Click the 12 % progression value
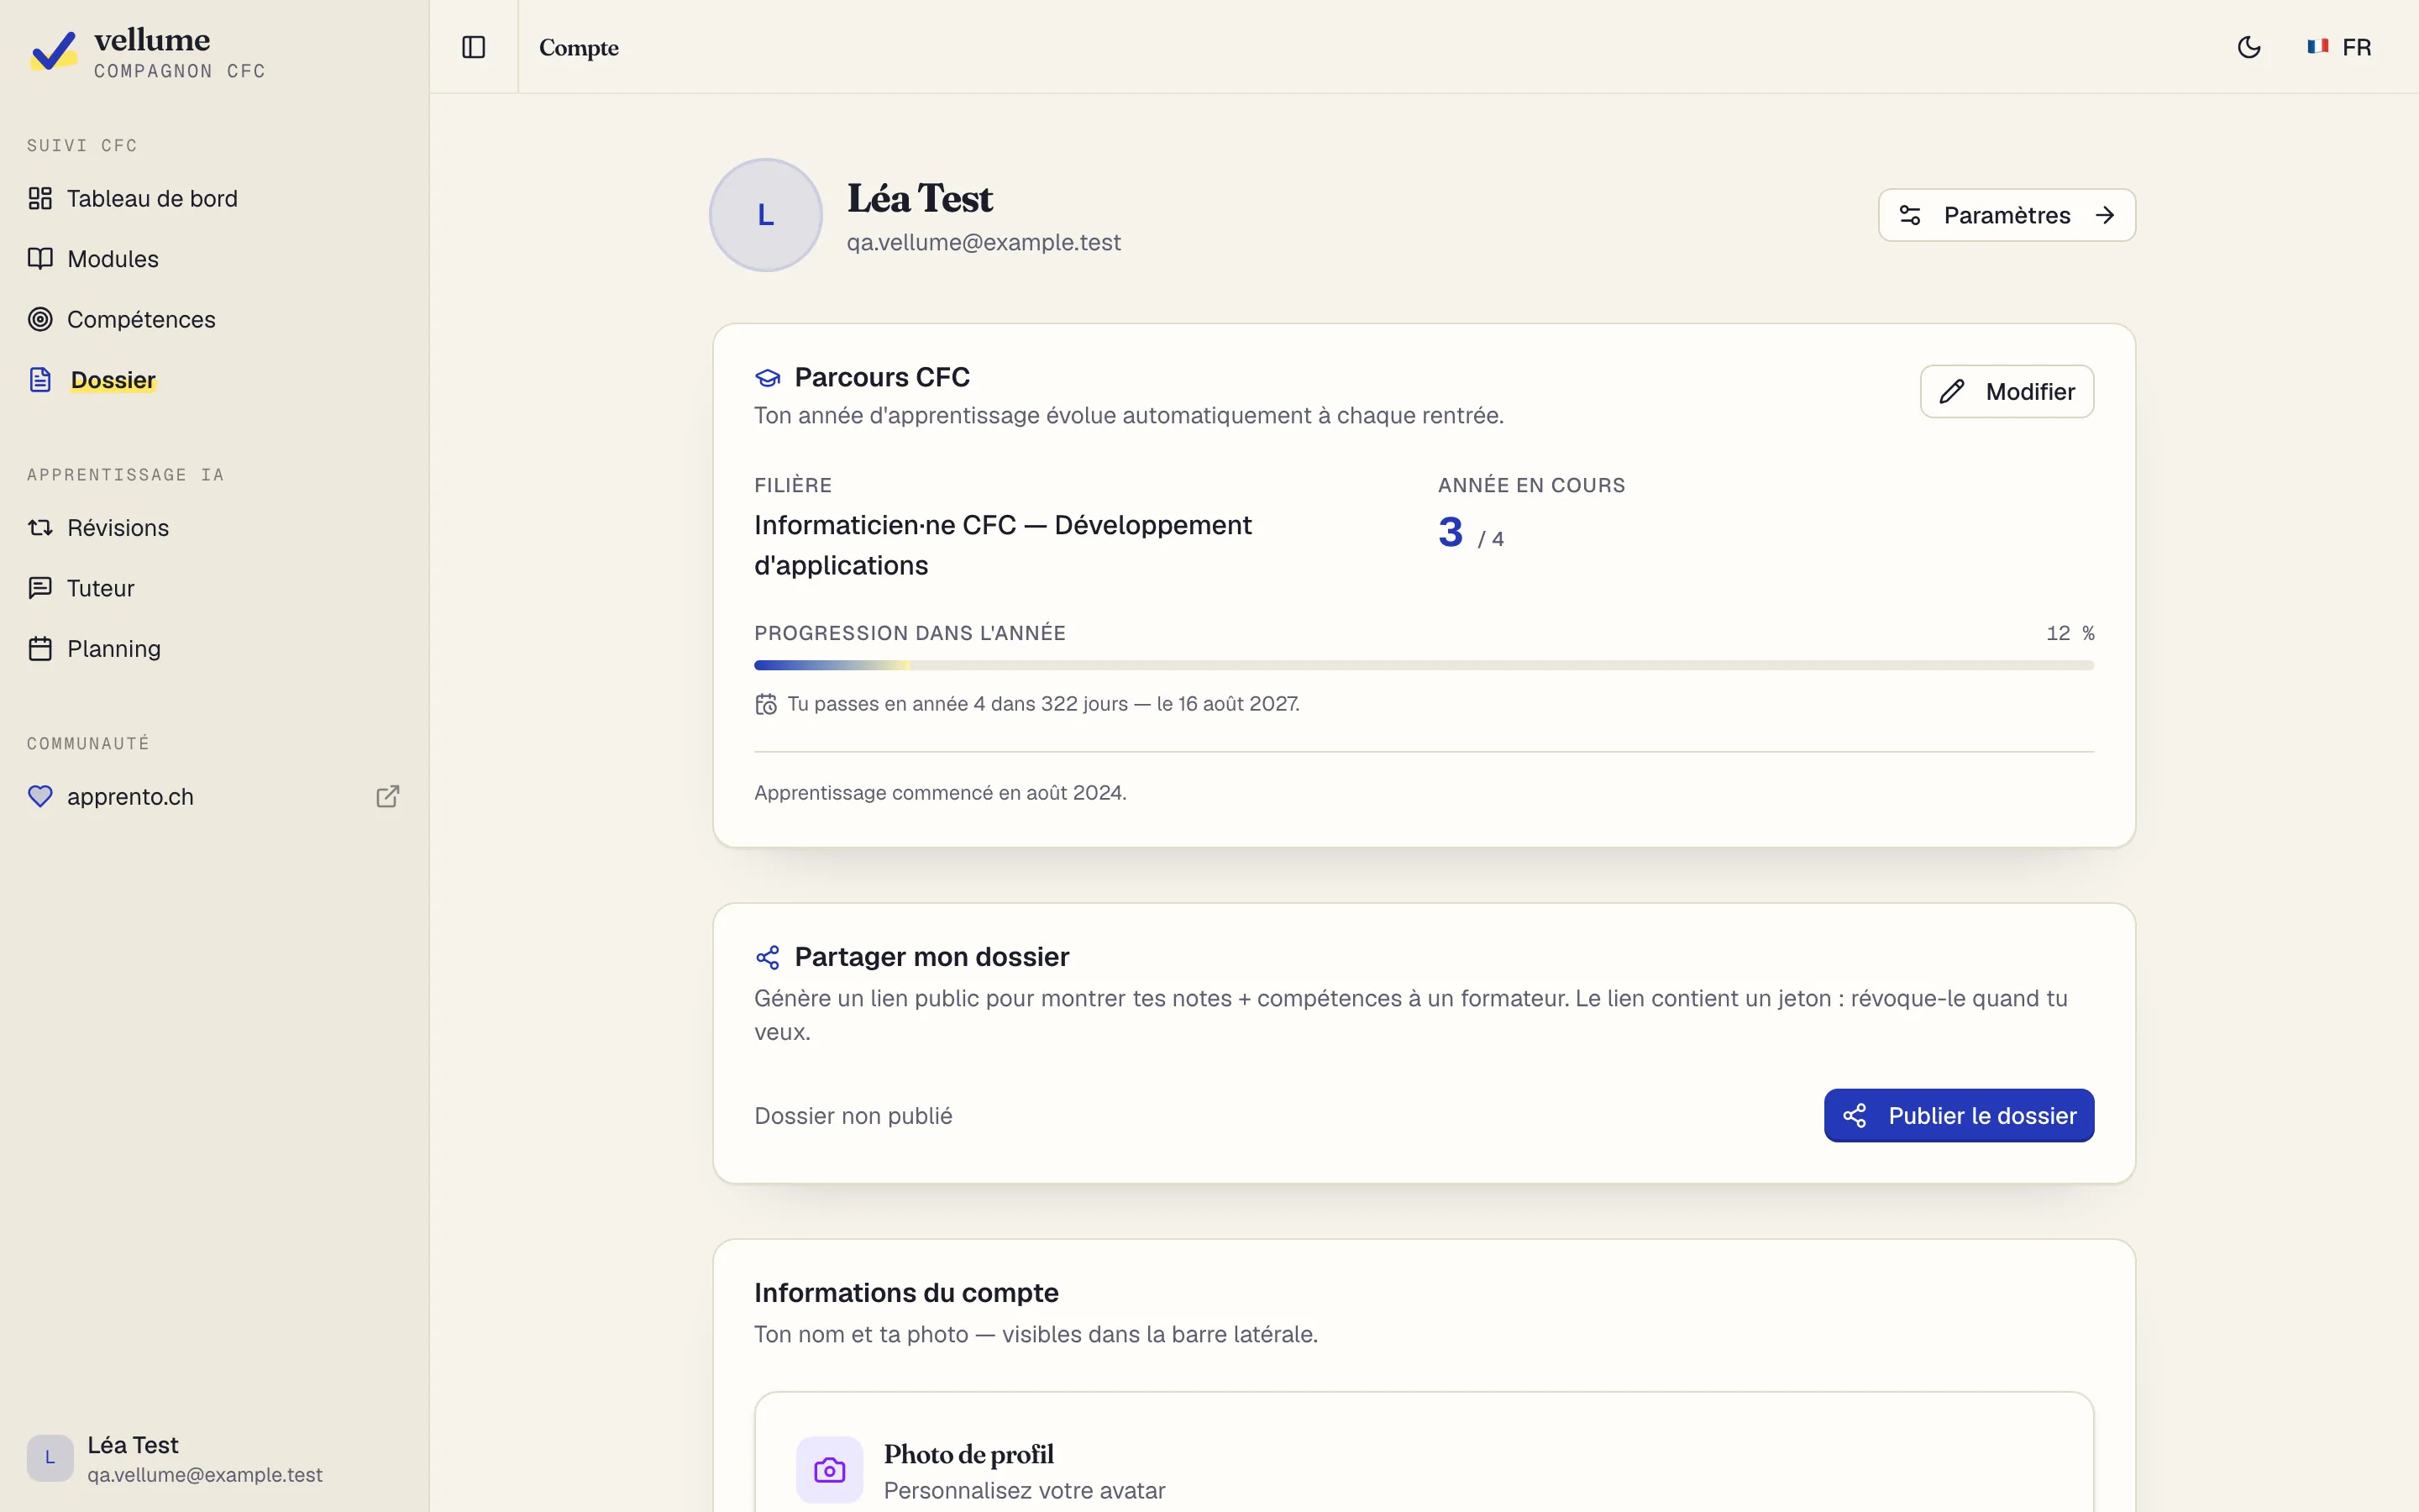The width and height of the screenshot is (2419, 1512). click(x=2070, y=633)
